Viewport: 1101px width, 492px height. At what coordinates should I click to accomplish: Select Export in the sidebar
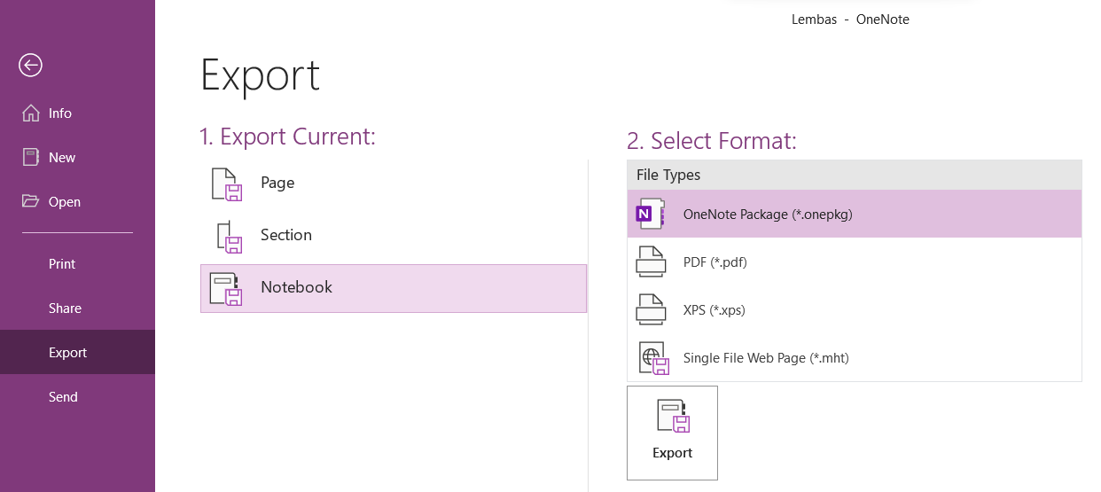[x=77, y=353]
